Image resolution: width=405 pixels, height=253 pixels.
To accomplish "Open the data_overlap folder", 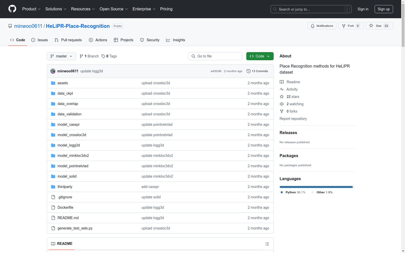I will [x=68, y=104].
